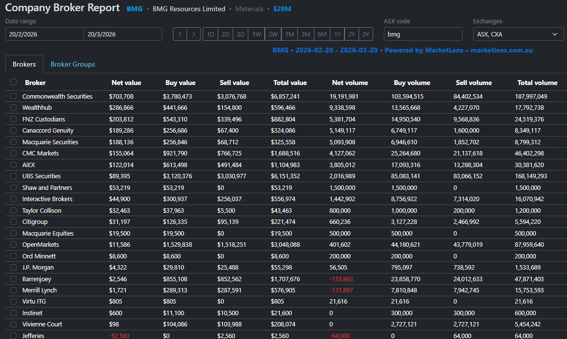Click Commonwealth Securities net value $703,708

pyautogui.click(x=121, y=97)
